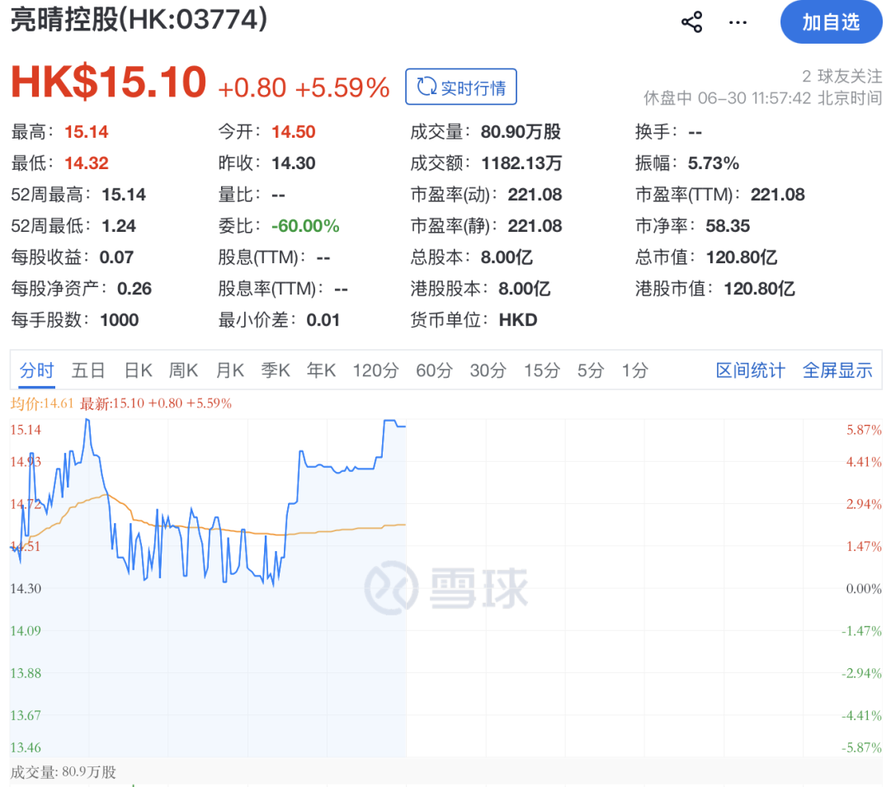Screen dimensions: 891x787
Task: Select the 1分 interval tab
Action: pyautogui.click(x=634, y=370)
